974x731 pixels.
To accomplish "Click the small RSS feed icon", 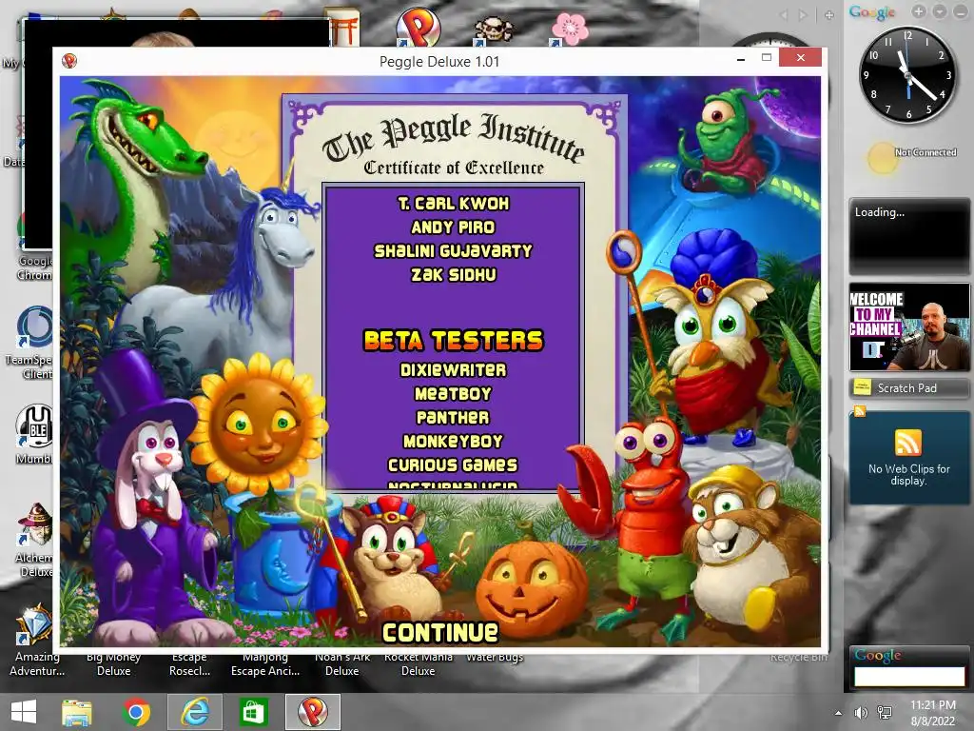I will pos(860,411).
